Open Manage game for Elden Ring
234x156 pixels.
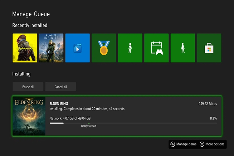pos(183,144)
